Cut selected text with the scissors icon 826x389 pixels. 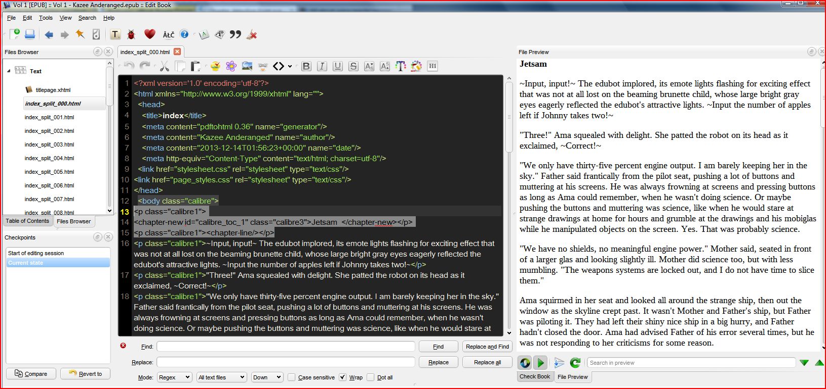tap(164, 66)
